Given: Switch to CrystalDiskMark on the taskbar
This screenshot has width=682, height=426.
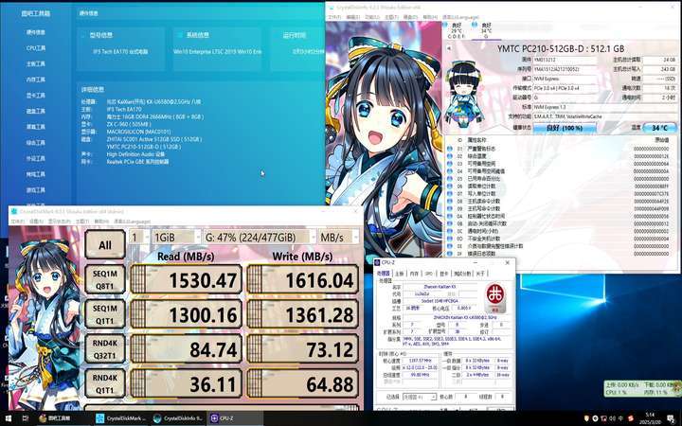Looking at the screenshot, I should pyautogui.click(x=122, y=418).
